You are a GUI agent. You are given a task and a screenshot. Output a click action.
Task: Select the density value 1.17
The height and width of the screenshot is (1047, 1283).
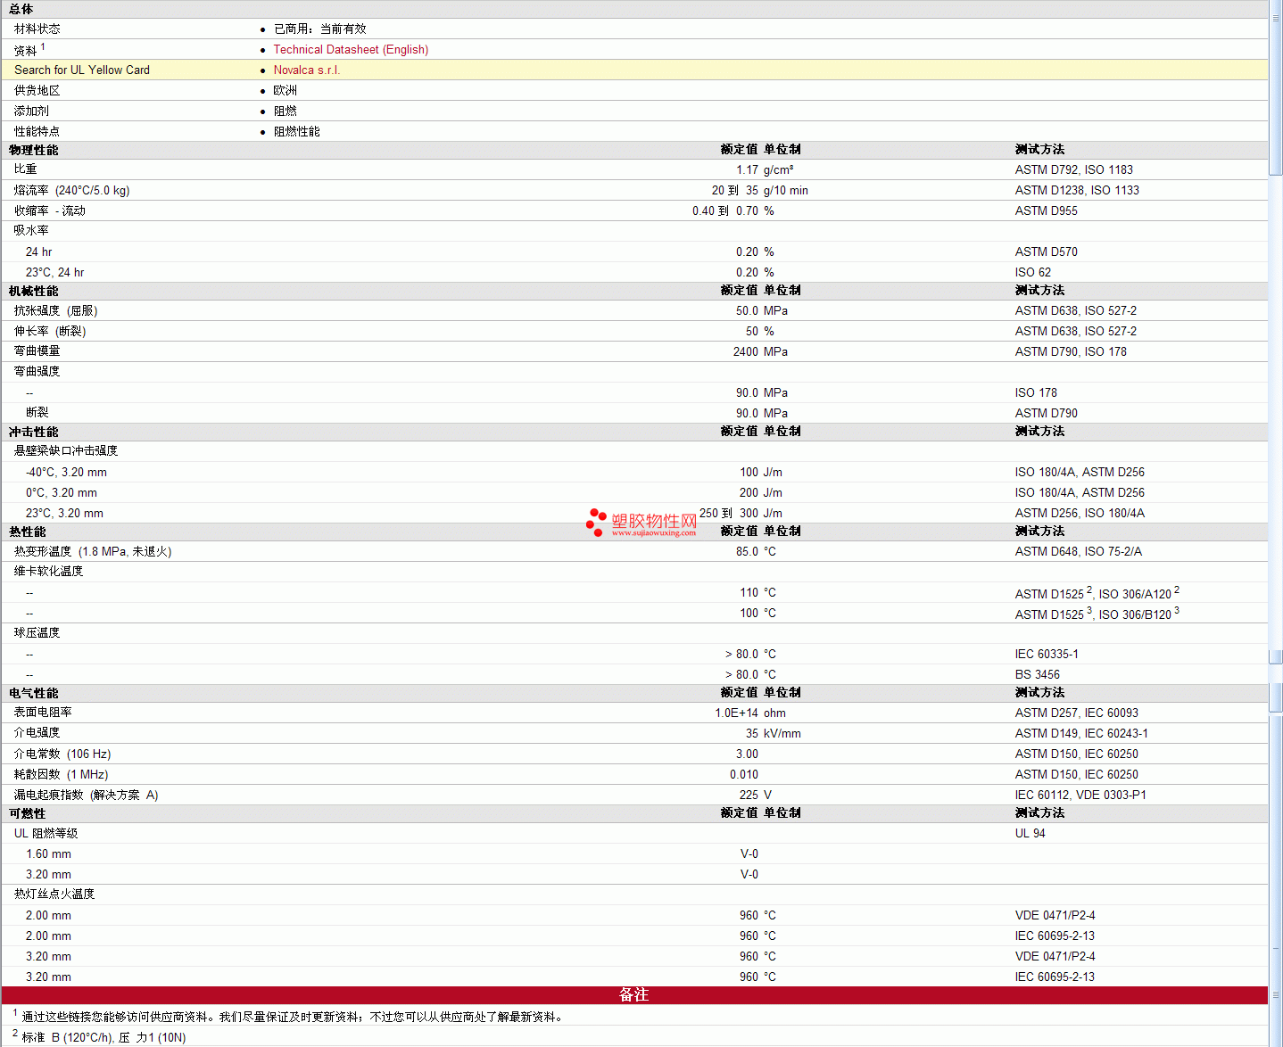point(748,170)
